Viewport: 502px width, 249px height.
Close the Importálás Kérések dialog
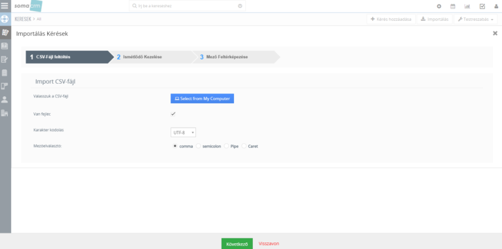495,33
